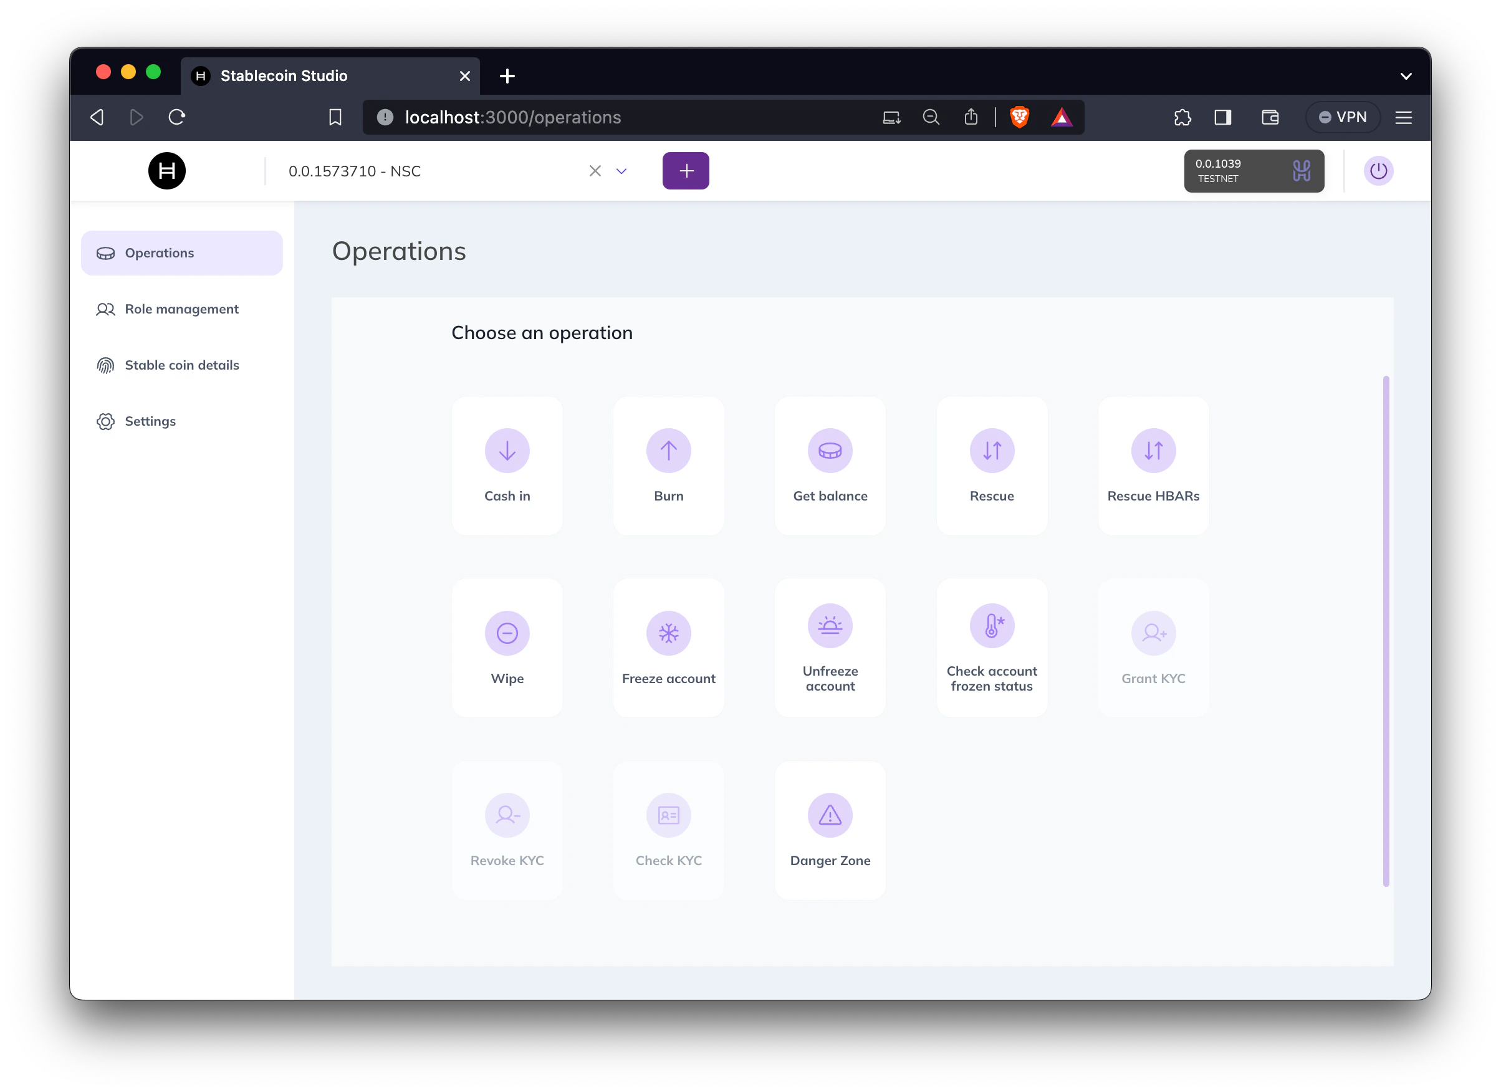Click the purple add stablecoin button

tap(686, 171)
